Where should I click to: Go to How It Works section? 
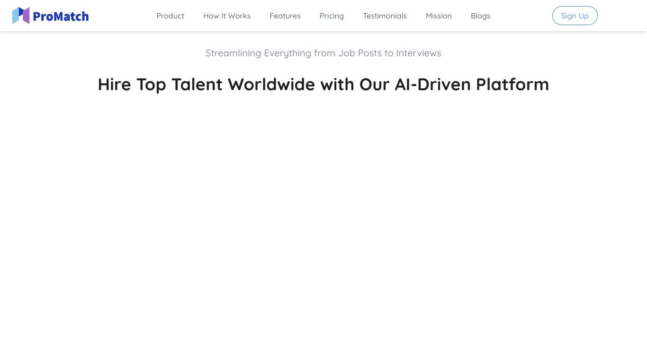pos(227,16)
